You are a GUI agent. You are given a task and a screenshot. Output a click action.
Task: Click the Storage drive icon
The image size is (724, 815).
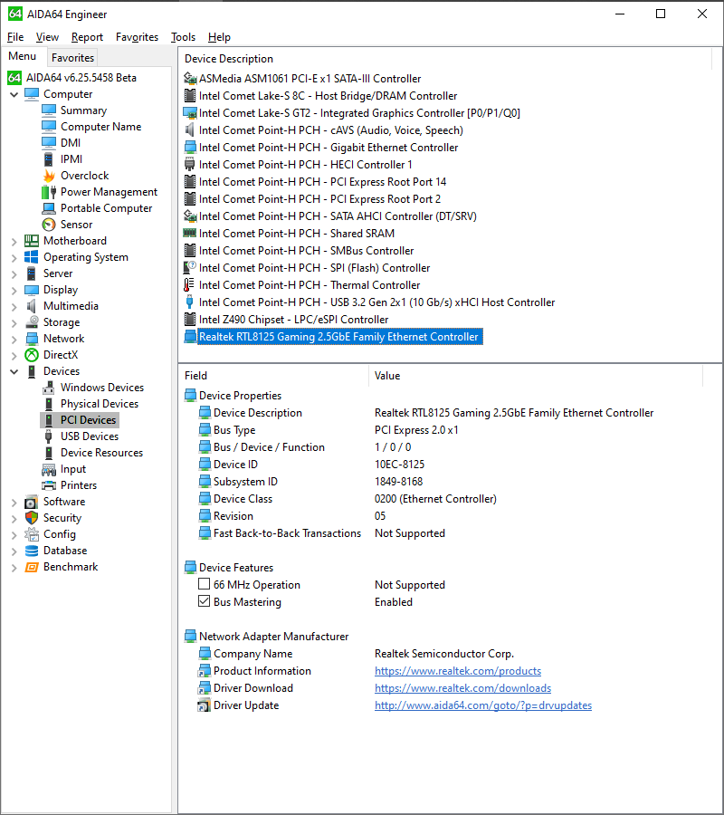pos(32,322)
